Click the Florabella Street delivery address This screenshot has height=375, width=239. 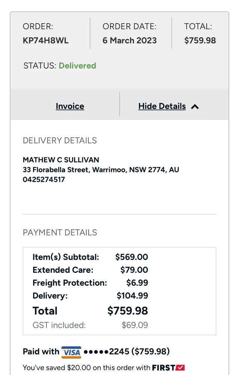(101, 169)
